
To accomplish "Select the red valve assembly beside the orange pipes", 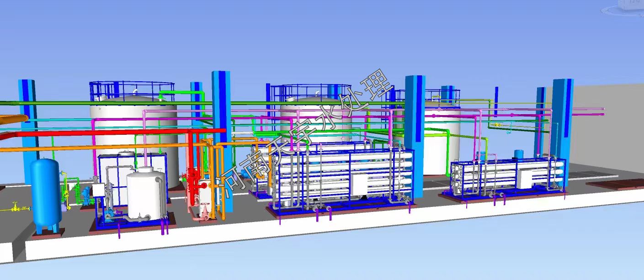I will (192, 179).
